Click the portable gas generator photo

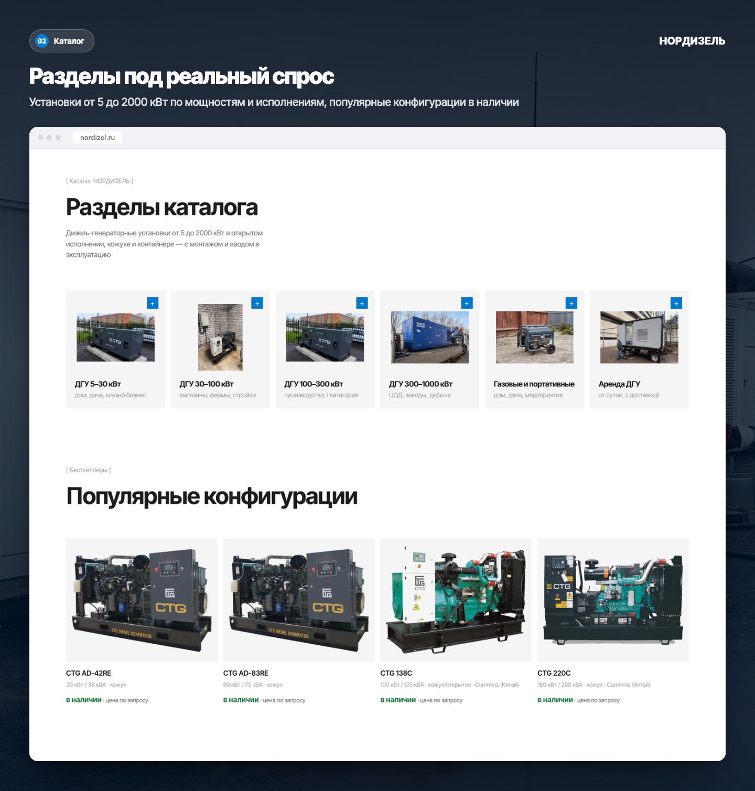click(535, 337)
